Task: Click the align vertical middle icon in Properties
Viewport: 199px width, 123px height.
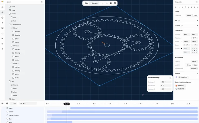Action: [x=188, y=7]
